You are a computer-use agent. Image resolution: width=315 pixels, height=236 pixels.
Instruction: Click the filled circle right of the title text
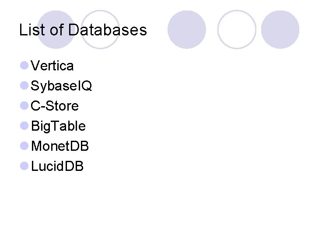(x=187, y=30)
